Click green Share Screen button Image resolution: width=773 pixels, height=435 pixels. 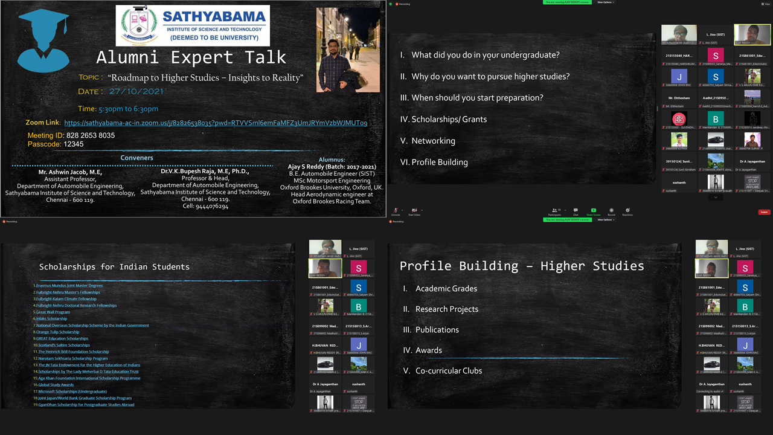tap(593, 211)
